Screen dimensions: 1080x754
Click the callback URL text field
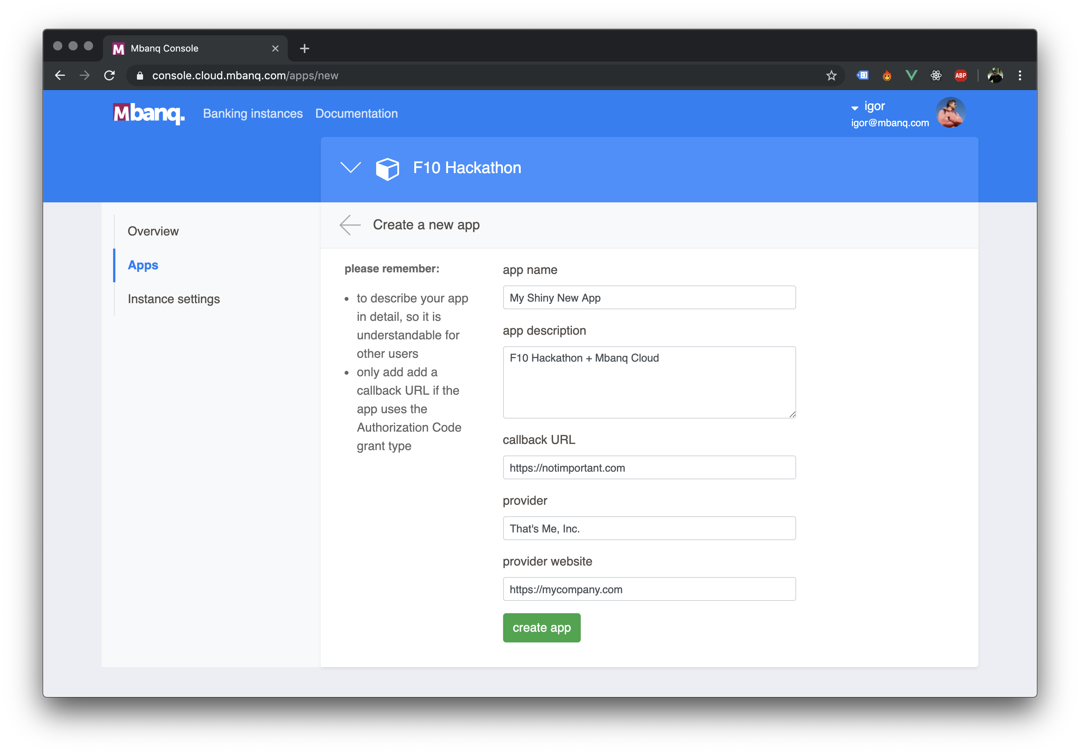click(x=649, y=467)
